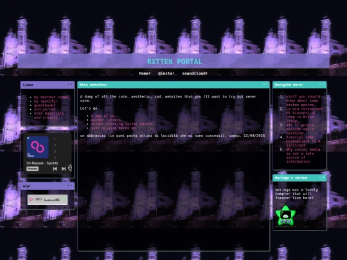The height and width of the screenshot is (260, 347).
Task: Click the 'Nice websitez!' panel title
Action: 94,85
